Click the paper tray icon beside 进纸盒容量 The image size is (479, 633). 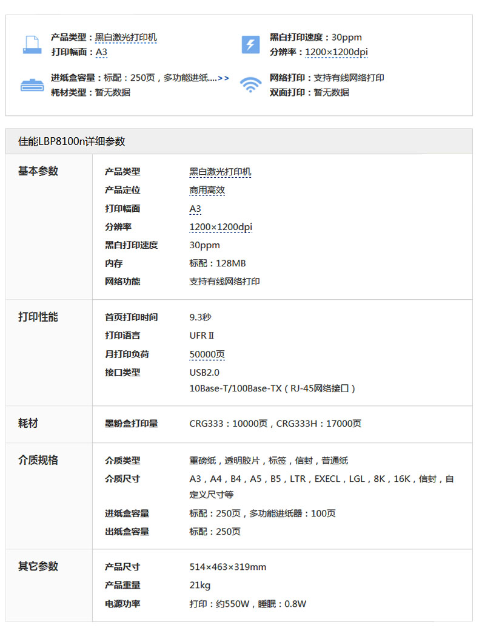coord(32,85)
